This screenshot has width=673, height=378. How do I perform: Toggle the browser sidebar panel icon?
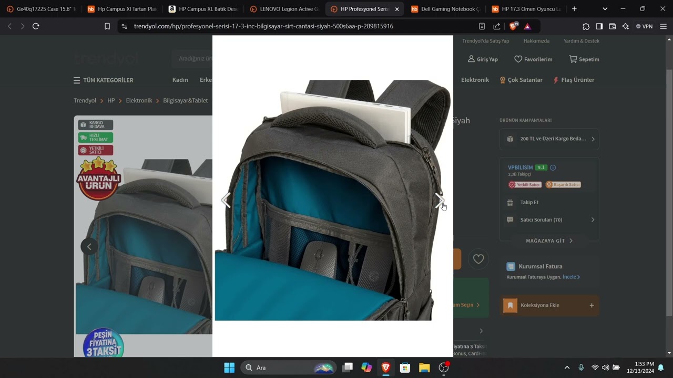point(599,26)
